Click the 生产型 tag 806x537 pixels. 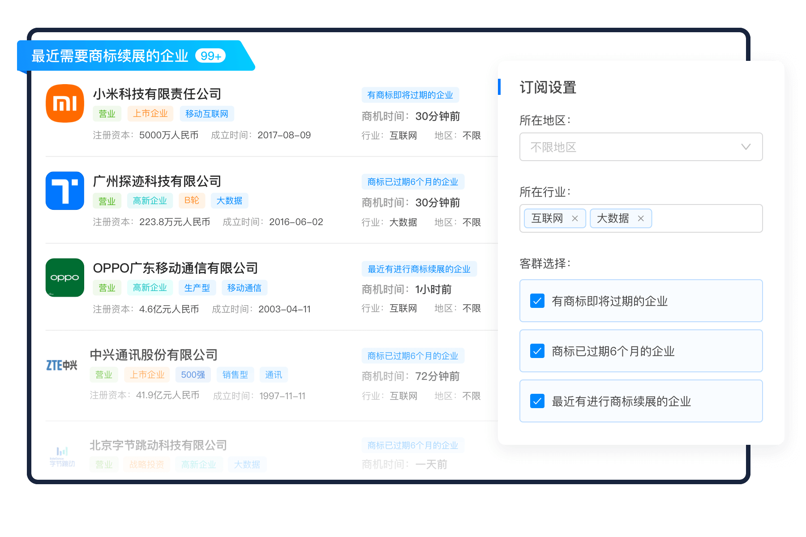(x=197, y=288)
